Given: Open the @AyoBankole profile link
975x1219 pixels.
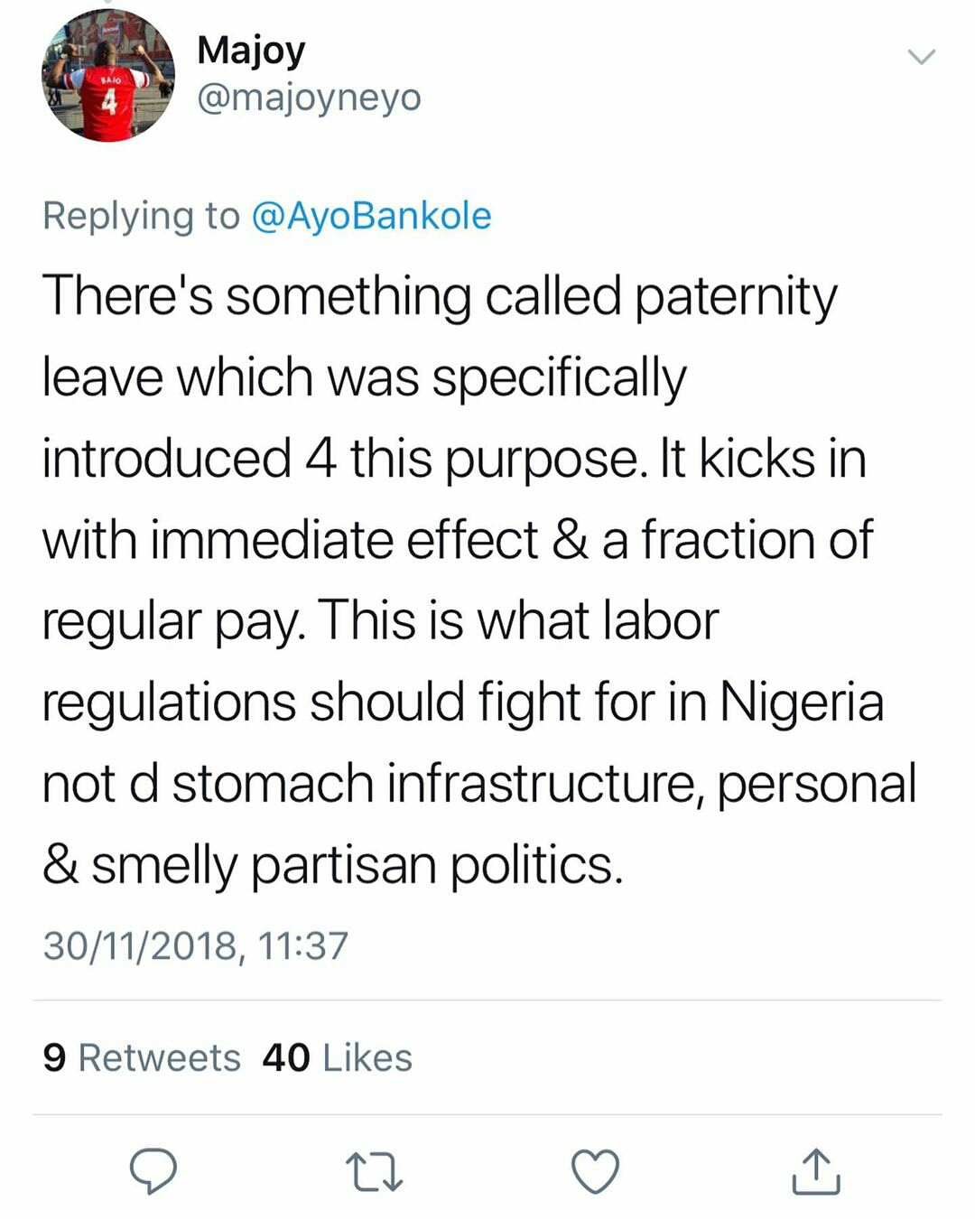Looking at the screenshot, I should point(371,217).
